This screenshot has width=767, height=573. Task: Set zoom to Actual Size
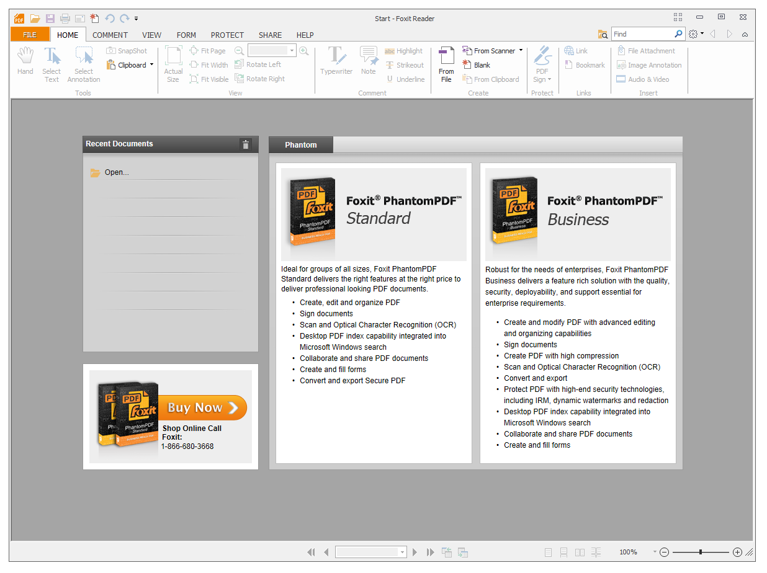click(173, 64)
